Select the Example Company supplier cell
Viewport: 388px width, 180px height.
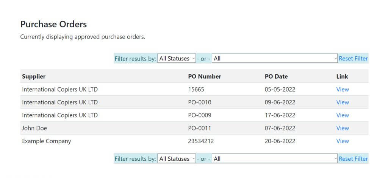pos(47,141)
